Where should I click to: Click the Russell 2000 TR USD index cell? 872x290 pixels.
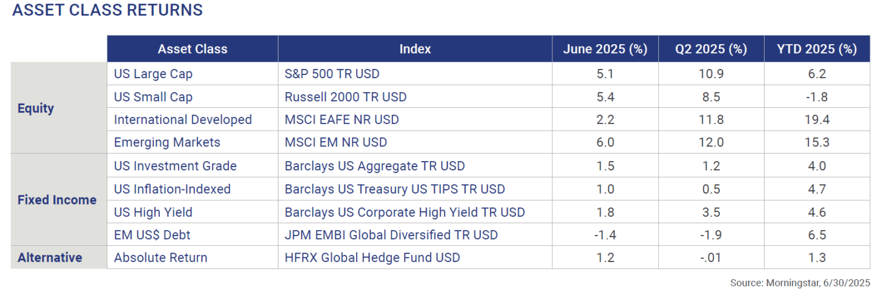(345, 97)
